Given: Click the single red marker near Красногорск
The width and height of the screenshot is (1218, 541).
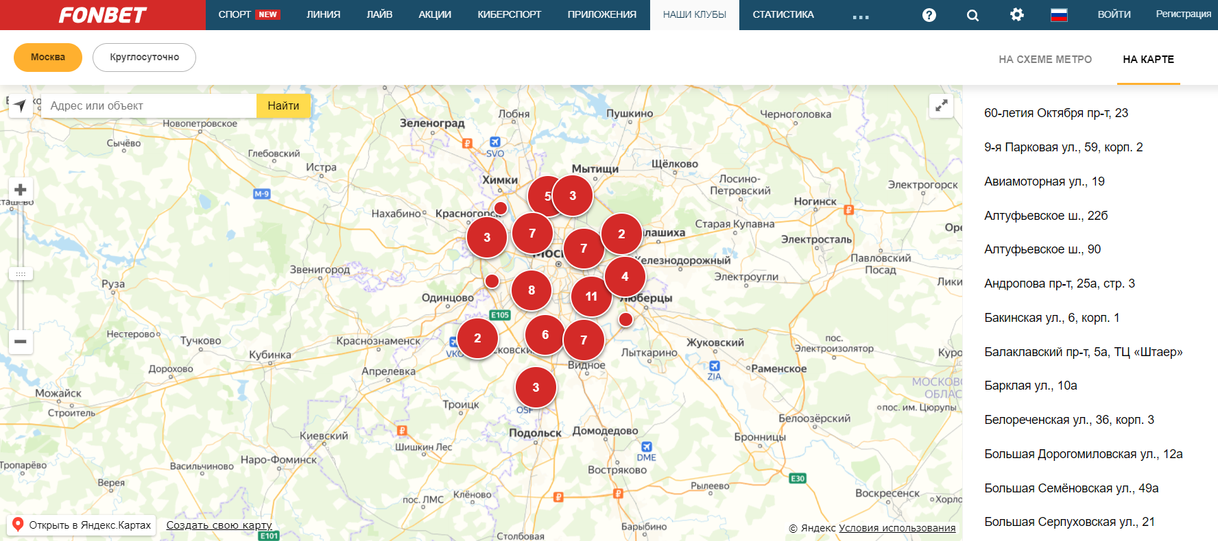Looking at the screenshot, I should click(x=501, y=208).
